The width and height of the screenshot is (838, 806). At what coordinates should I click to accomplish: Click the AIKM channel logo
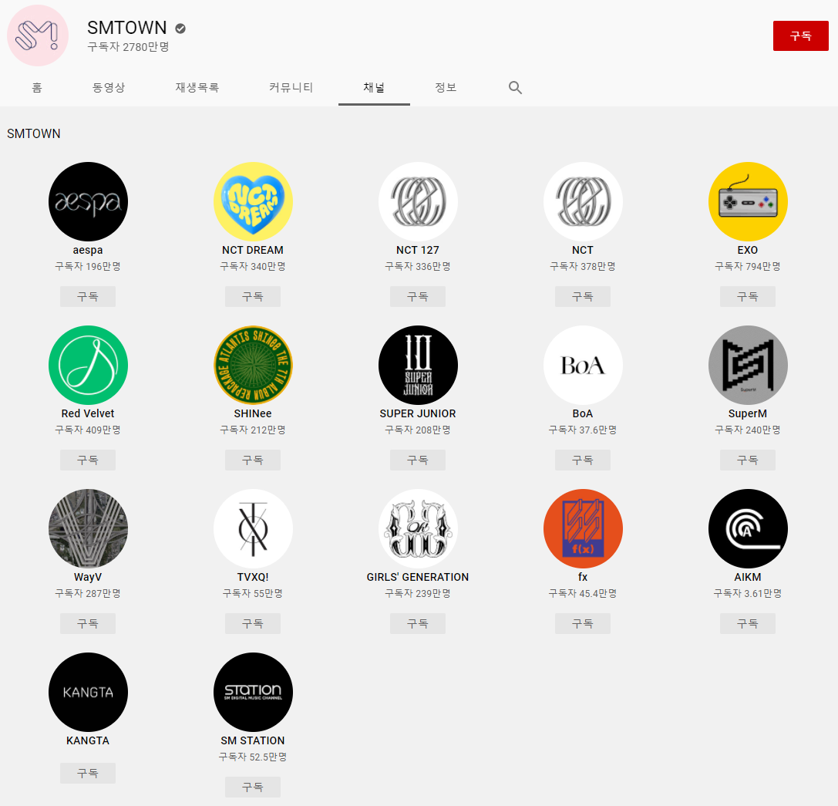748,528
